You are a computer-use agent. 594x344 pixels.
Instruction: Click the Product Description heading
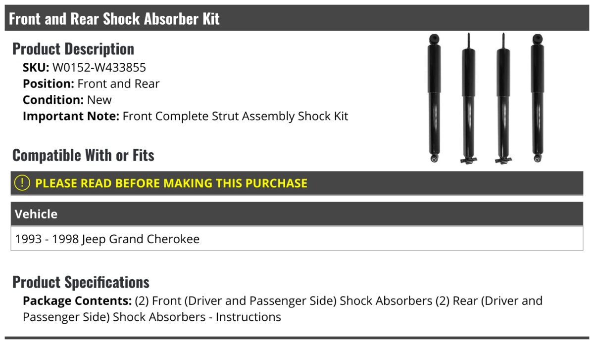(x=73, y=49)
